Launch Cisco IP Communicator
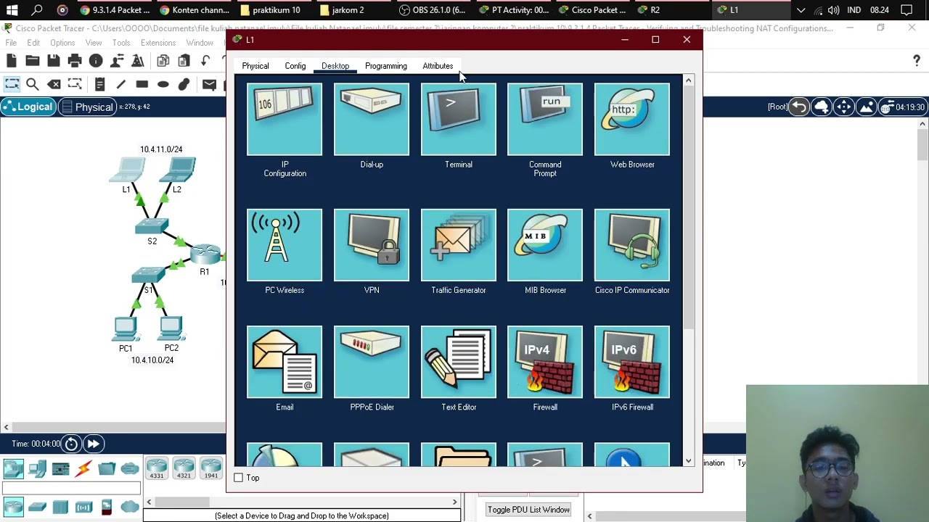Screen dimensions: 929x522 click(x=632, y=245)
